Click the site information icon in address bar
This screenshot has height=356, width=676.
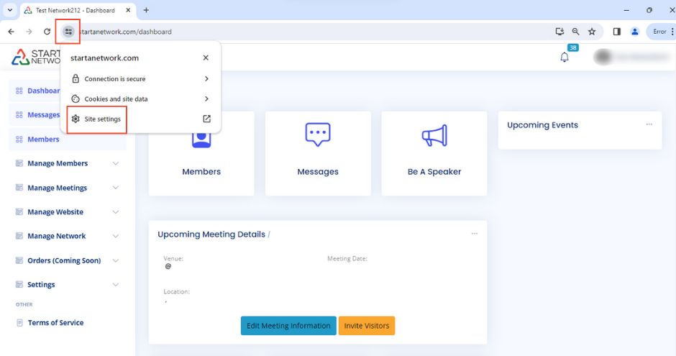pyautogui.click(x=68, y=32)
